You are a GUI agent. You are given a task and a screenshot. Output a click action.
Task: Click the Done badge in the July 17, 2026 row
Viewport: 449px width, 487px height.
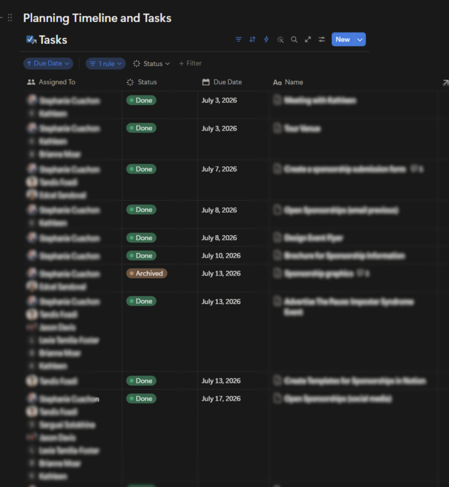141,398
